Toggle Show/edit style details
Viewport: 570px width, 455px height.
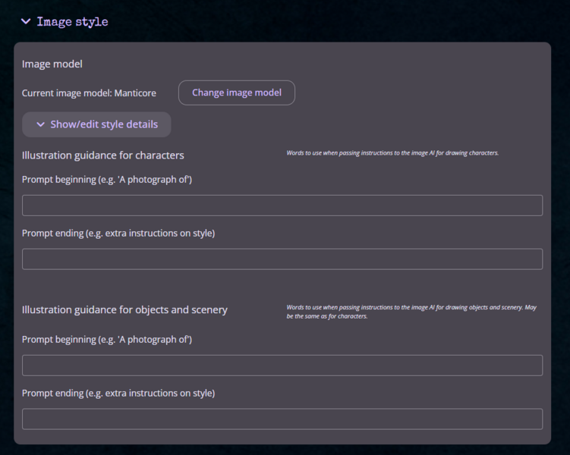pos(96,124)
